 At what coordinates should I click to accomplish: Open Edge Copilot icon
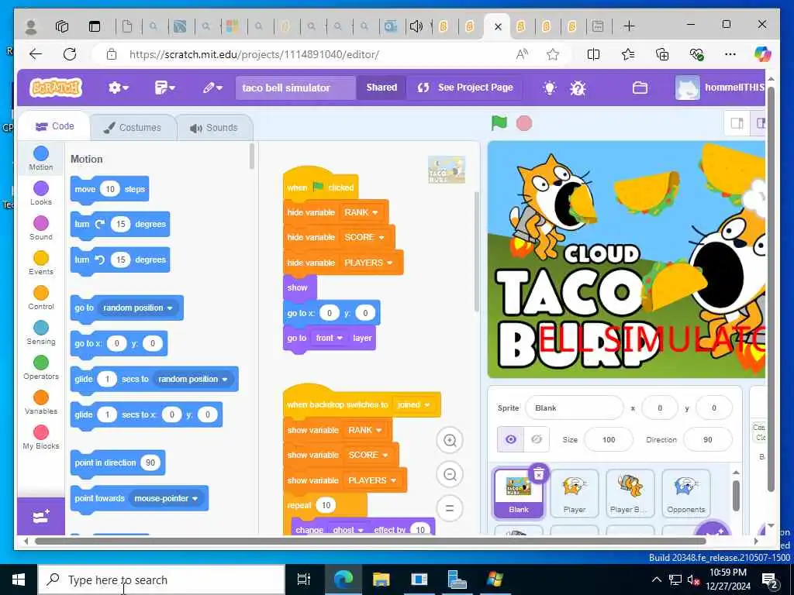pos(761,53)
